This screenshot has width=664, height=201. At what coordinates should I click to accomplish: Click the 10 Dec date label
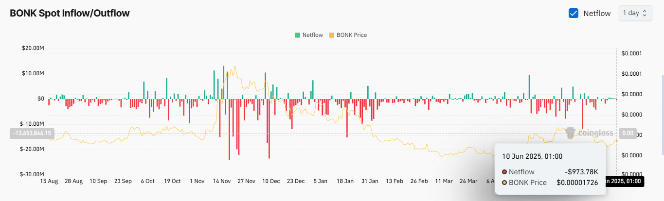click(x=271, y=181)
